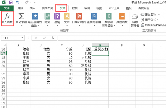Select cell containing 黄宏
The height and width of the screenshot is (108, 166).
point(18,66)
